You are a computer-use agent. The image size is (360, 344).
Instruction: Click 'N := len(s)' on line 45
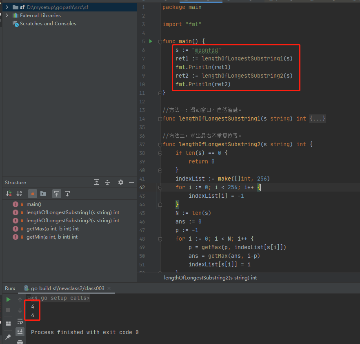[x=193, y=213]
